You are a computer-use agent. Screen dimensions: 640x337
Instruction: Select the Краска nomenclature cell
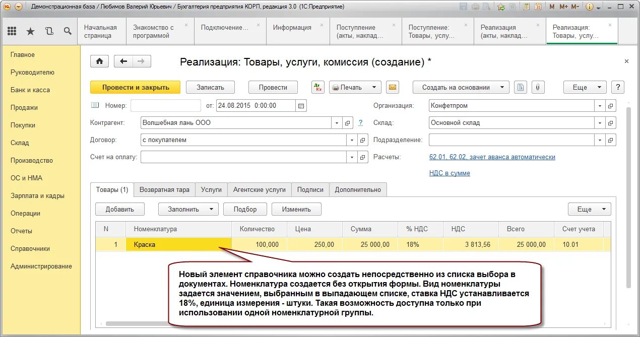[x=179, y=244]
